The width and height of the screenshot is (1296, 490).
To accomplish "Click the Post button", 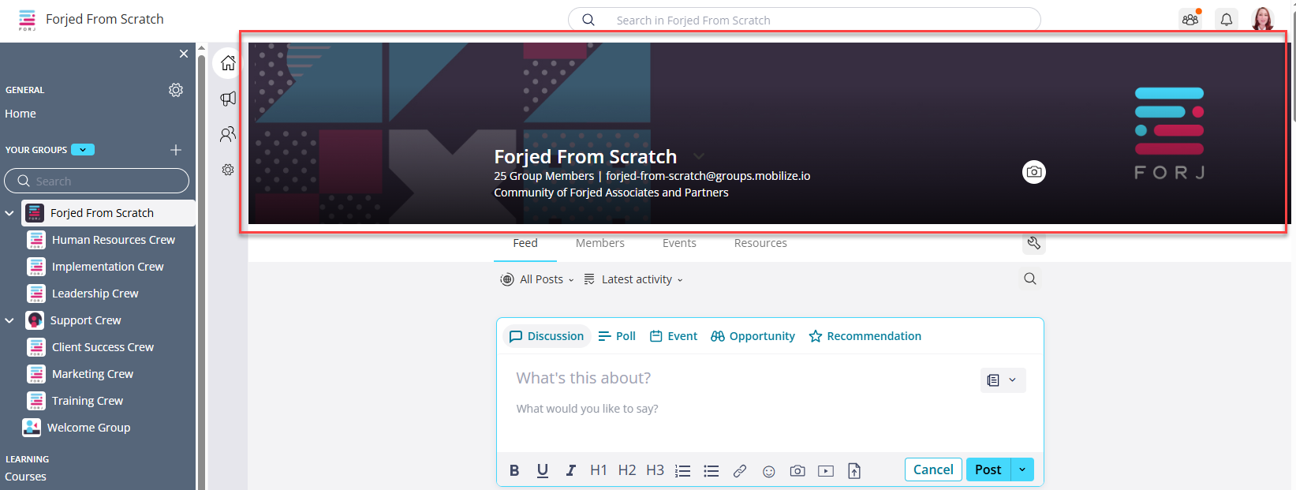I will tap(988, 469).
